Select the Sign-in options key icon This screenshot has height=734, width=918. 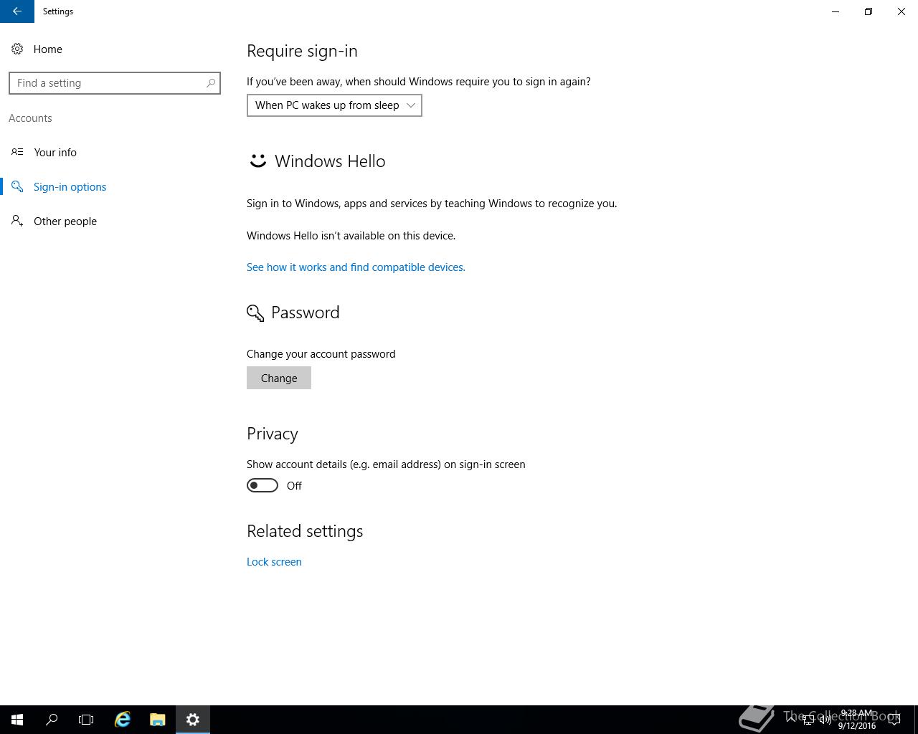coord(17,186)
